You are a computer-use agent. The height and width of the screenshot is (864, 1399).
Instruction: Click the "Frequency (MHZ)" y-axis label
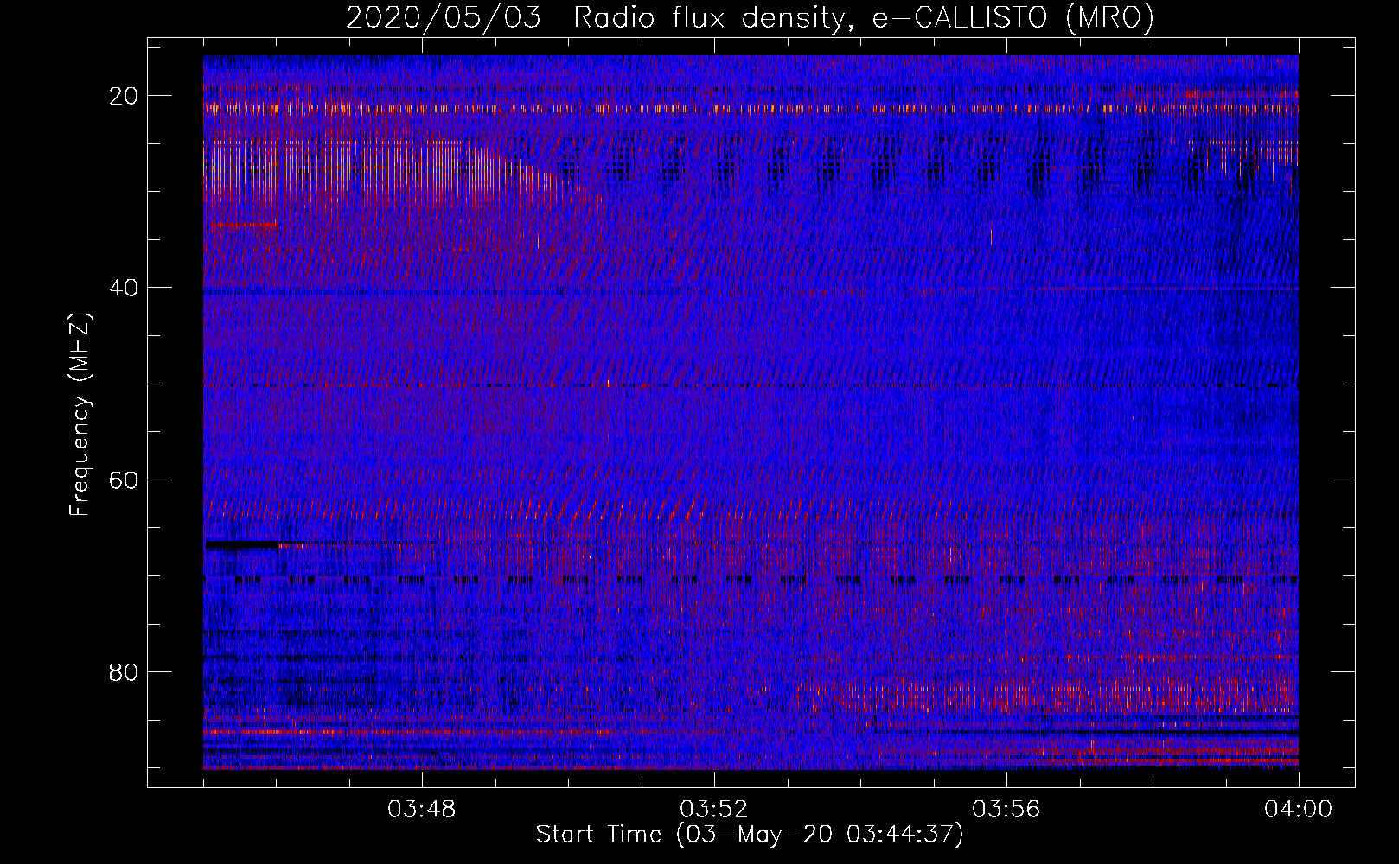[80, 415]
